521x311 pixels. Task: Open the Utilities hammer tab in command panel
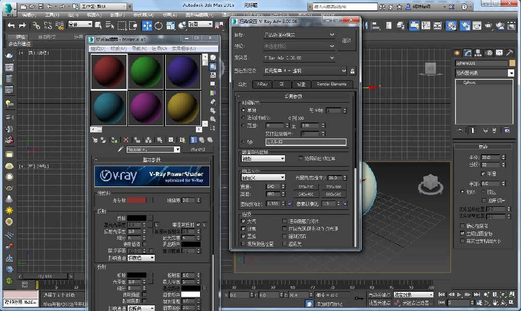tap(510, 53)
